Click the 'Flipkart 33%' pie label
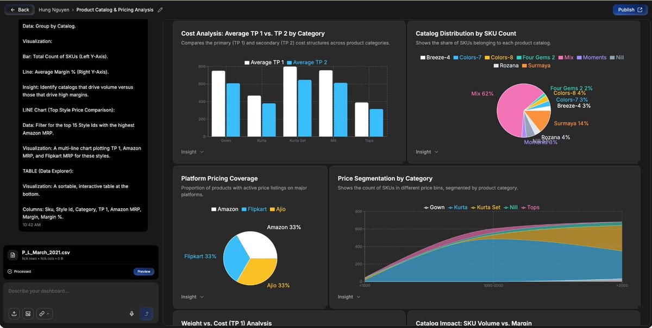This screenshot has width=652, height=328. [200, 256]
